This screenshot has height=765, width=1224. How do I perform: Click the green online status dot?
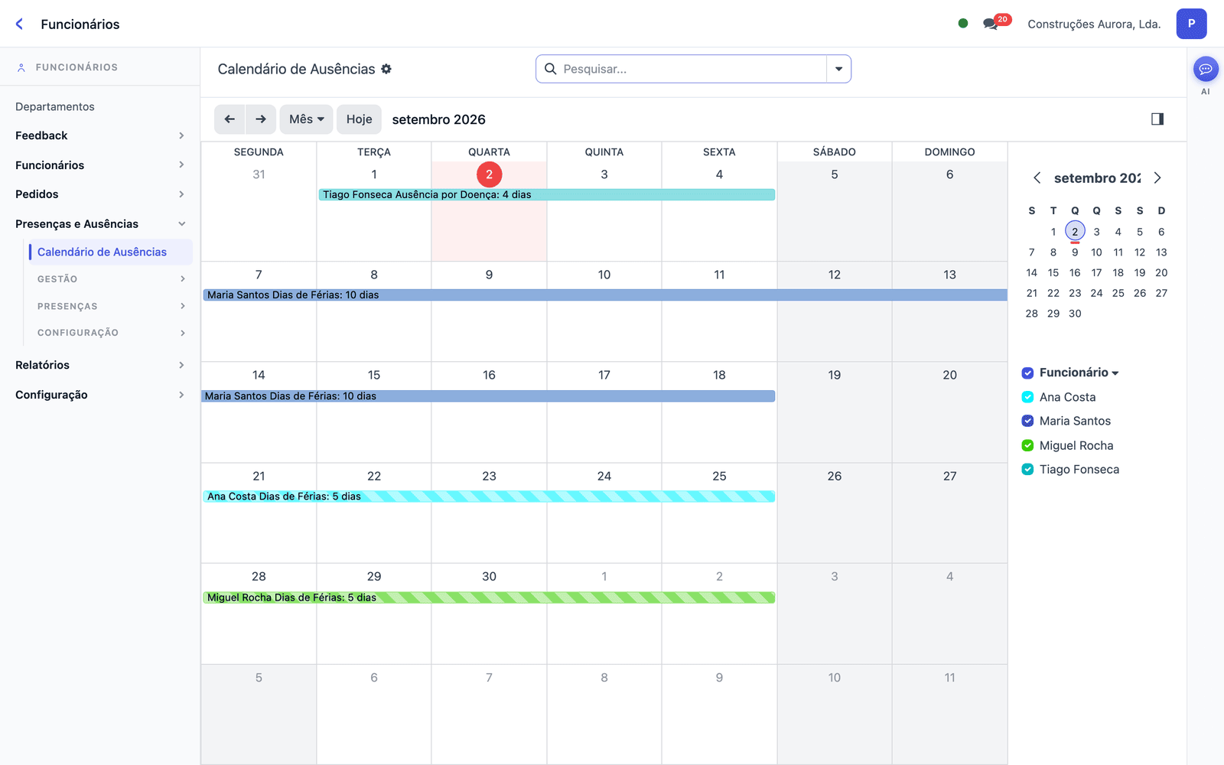[963, 24]
